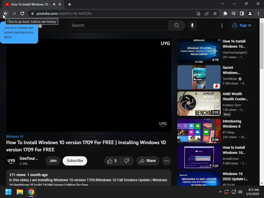Open YouTube settings three-dot menu
The width and height of the screenshot is (264, 198).
[222, 26]
